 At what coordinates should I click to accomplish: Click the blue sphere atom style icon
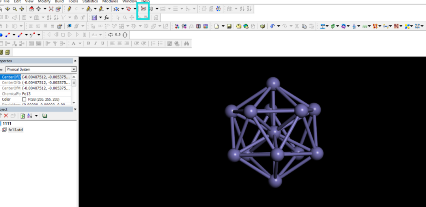1,35
